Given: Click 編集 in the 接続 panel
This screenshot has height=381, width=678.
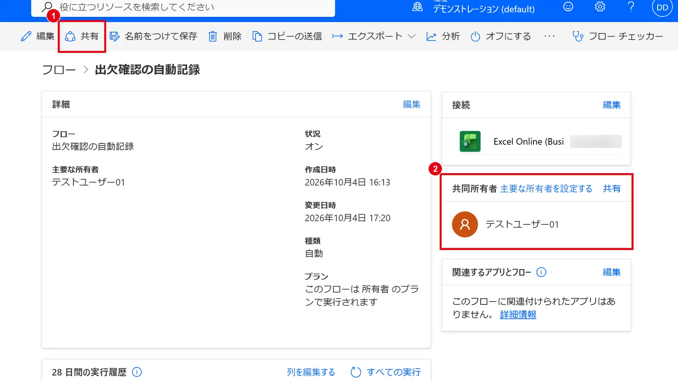Looking at the screenshot, I should [611, 105].
